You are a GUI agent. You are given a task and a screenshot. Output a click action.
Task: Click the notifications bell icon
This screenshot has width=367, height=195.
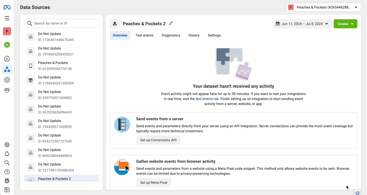[7, 154]
